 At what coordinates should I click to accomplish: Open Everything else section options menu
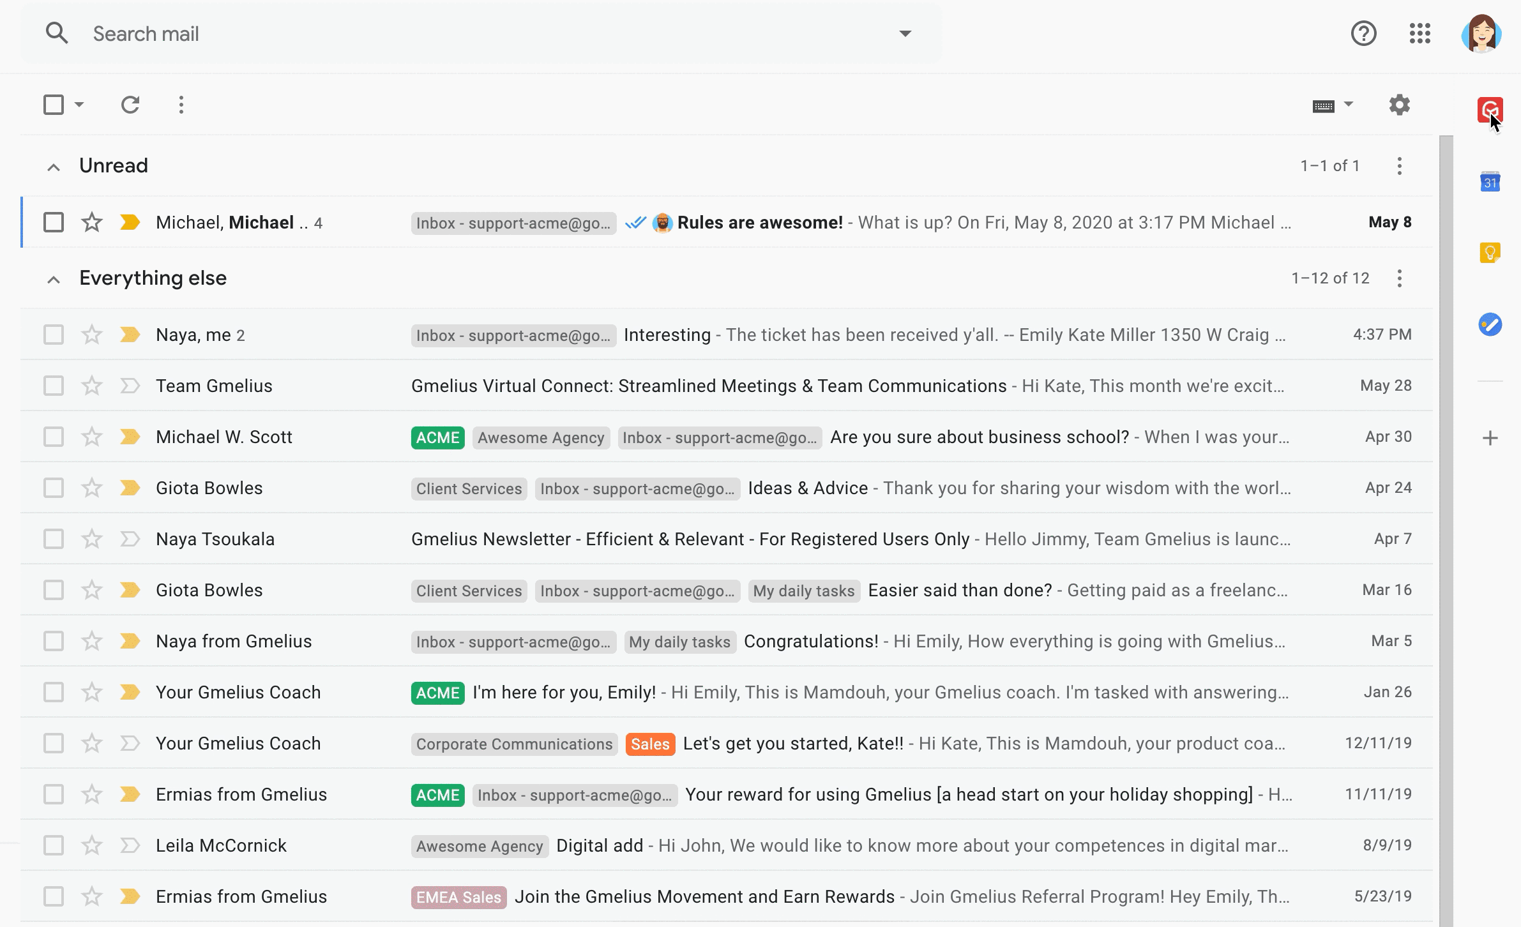(1399, 278)
